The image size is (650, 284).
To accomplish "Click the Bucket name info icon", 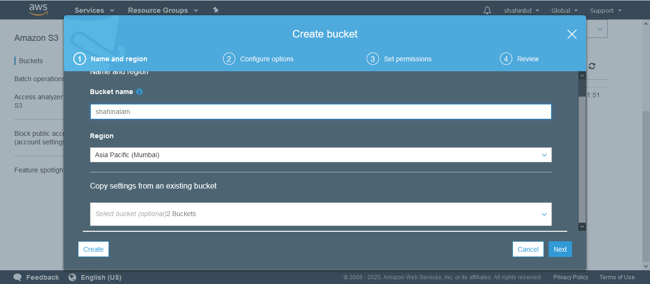I will pos(139,92).
